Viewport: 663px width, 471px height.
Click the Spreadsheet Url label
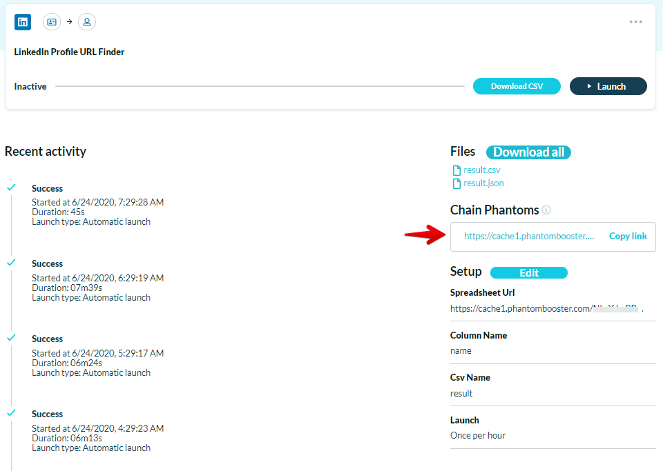click(x=483, y=292)
